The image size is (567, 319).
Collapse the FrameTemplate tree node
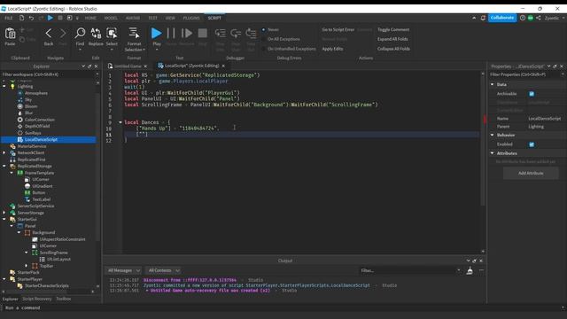(x=12, y=173)
